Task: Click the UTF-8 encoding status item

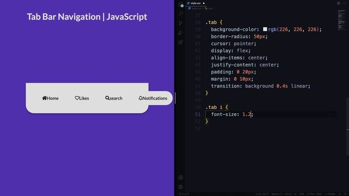Action: (x=287, y=194)
